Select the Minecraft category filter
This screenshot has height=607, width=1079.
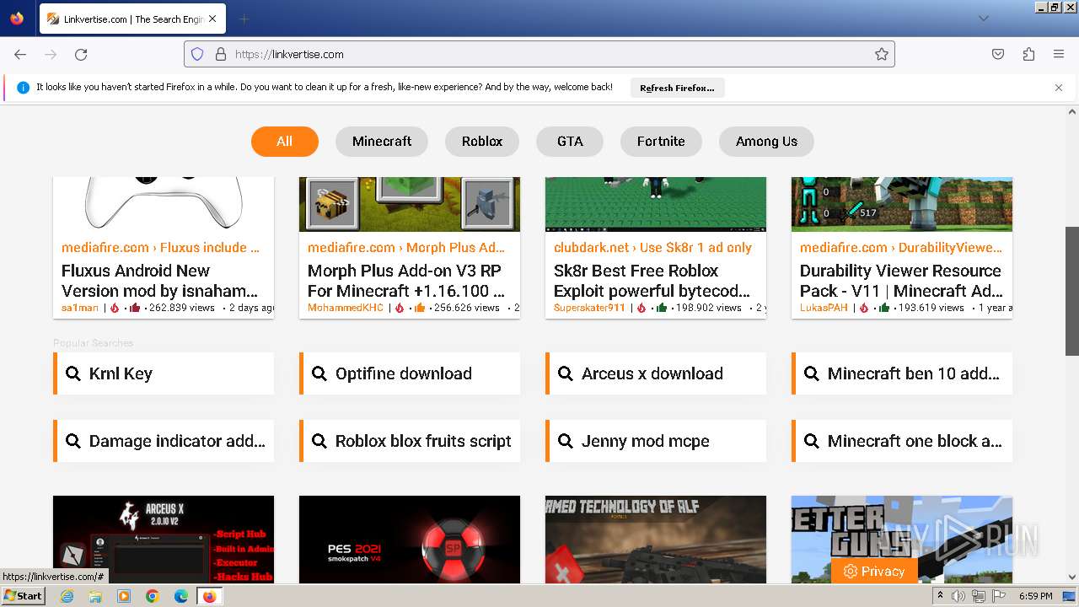pyautogui.click(x=382, y=142)
